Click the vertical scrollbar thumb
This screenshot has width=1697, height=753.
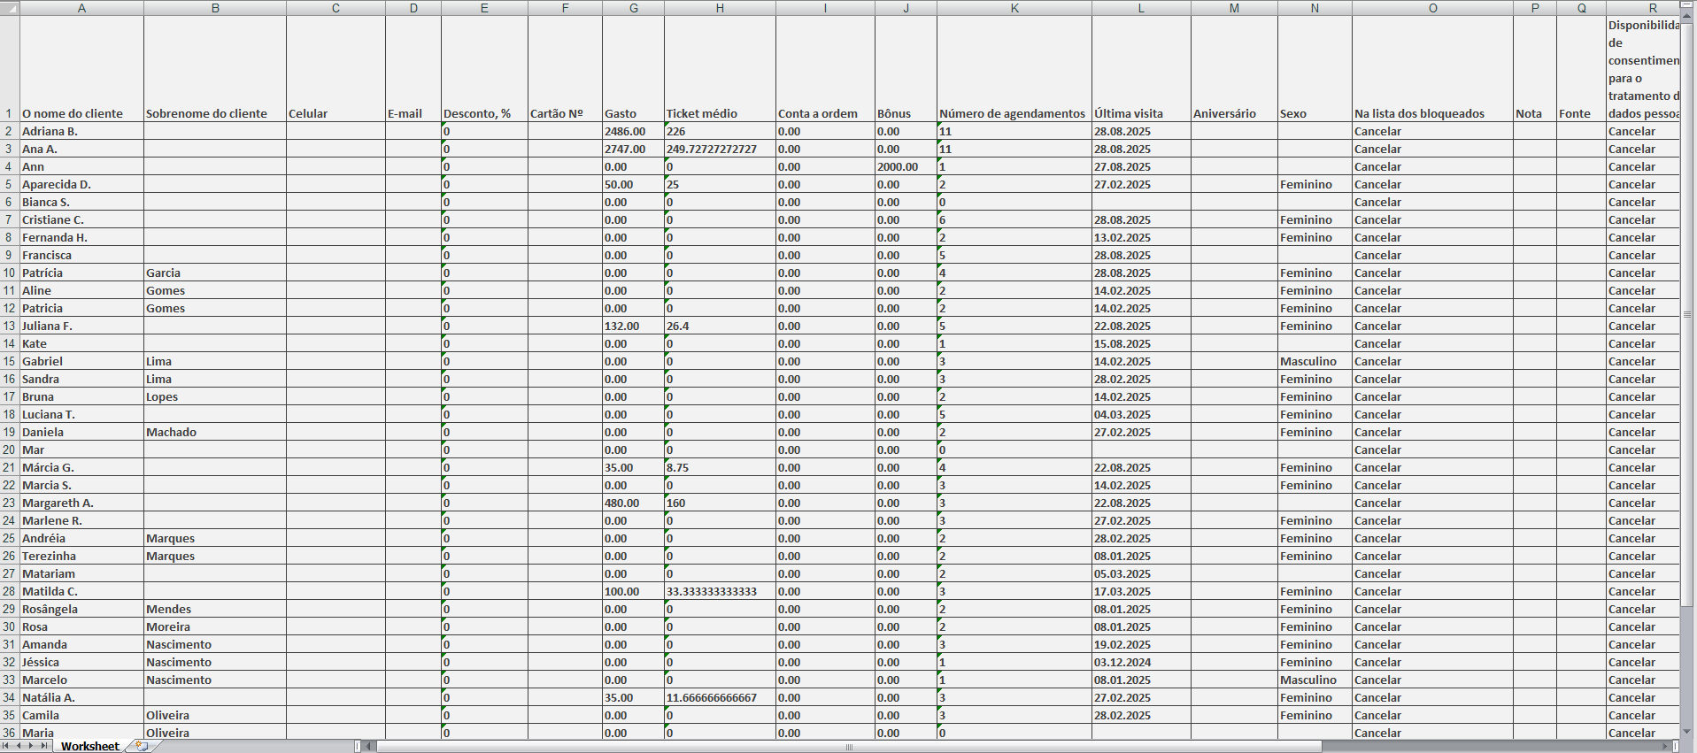point(1687,314)
